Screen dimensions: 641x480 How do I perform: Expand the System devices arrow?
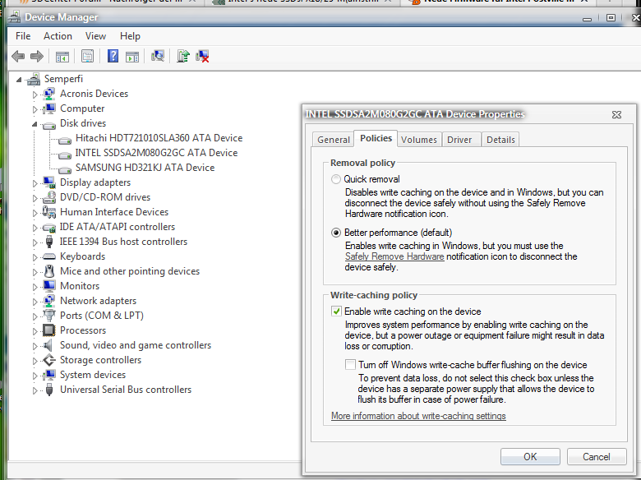(35, 376)
